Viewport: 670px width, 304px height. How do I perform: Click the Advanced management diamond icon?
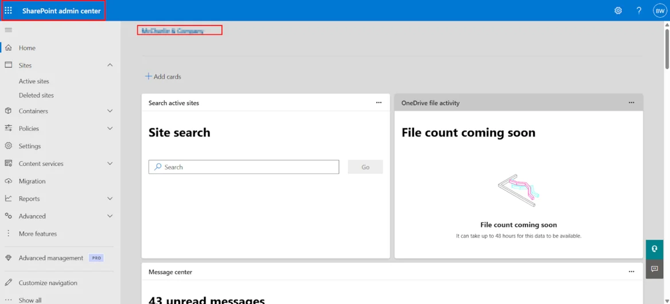coord(8,258)
